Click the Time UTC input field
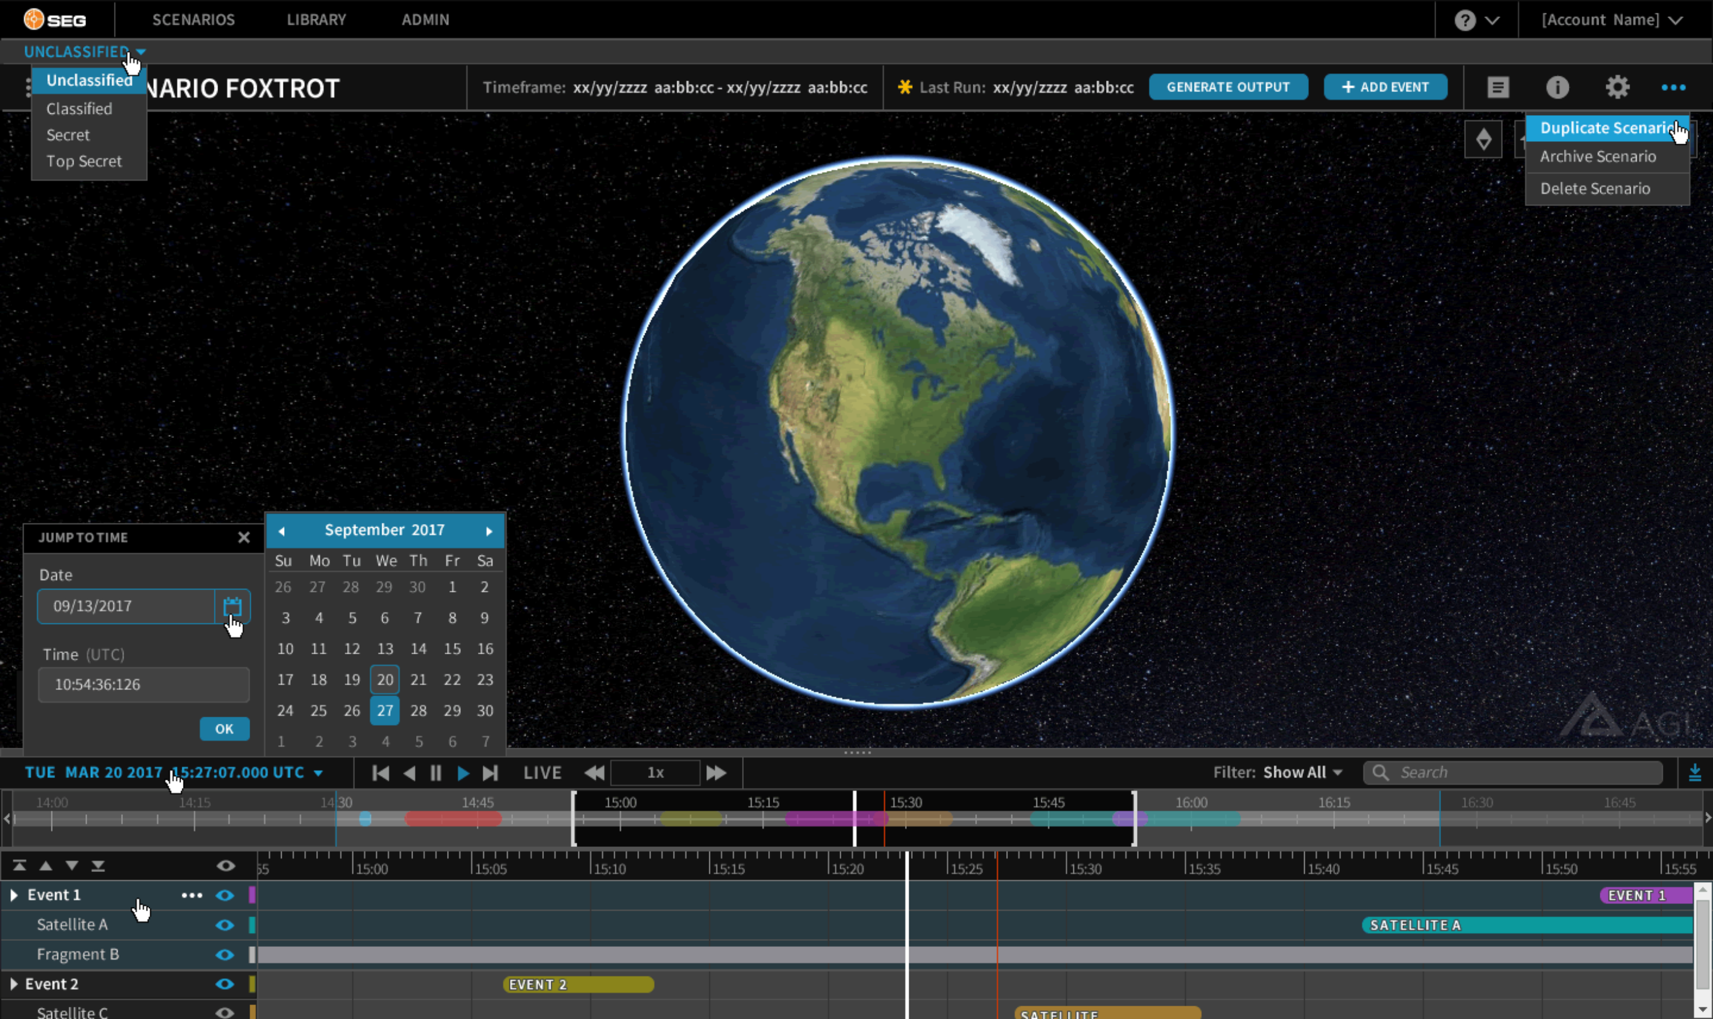1713x1019 pixels. 144,685
